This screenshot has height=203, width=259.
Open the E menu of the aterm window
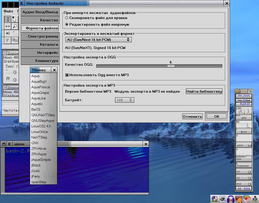(9, 144)
